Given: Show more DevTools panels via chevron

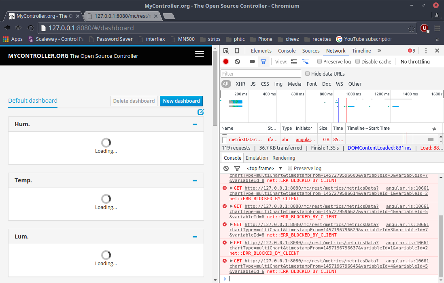Looking at the screenshot, I should tap(379, 51).
